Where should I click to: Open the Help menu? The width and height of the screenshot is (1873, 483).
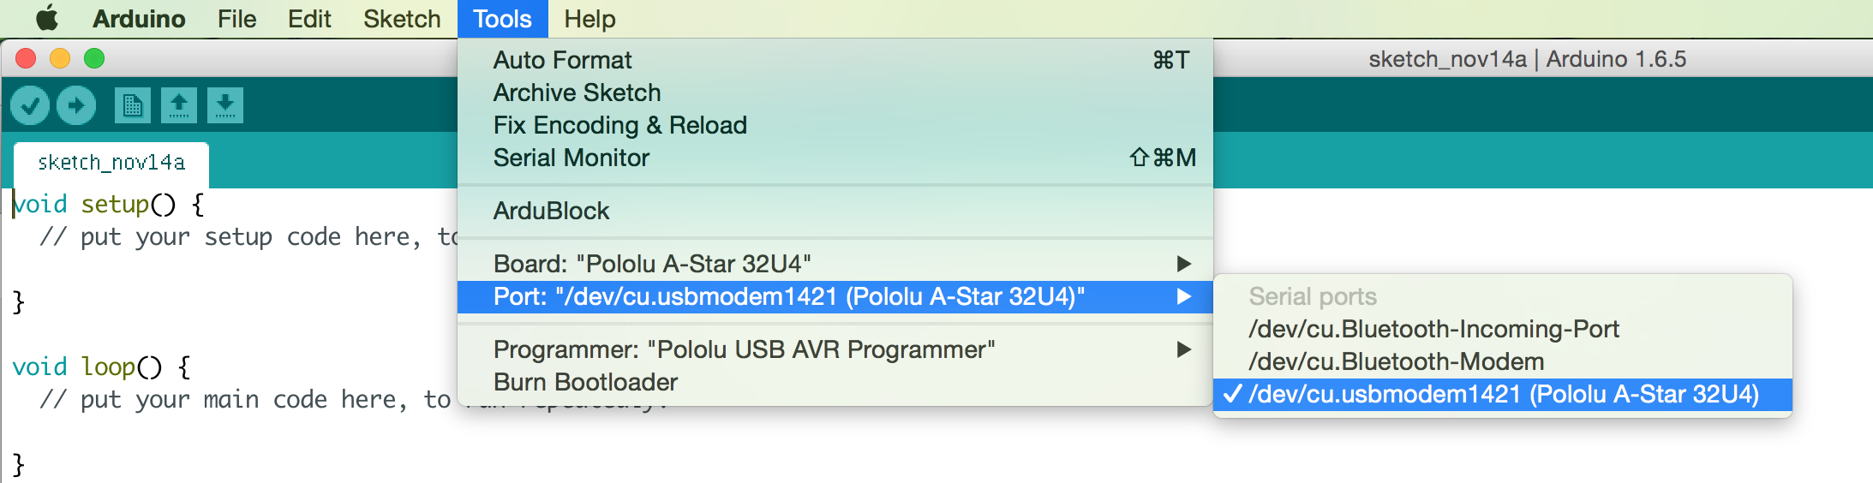coord(589,19)
